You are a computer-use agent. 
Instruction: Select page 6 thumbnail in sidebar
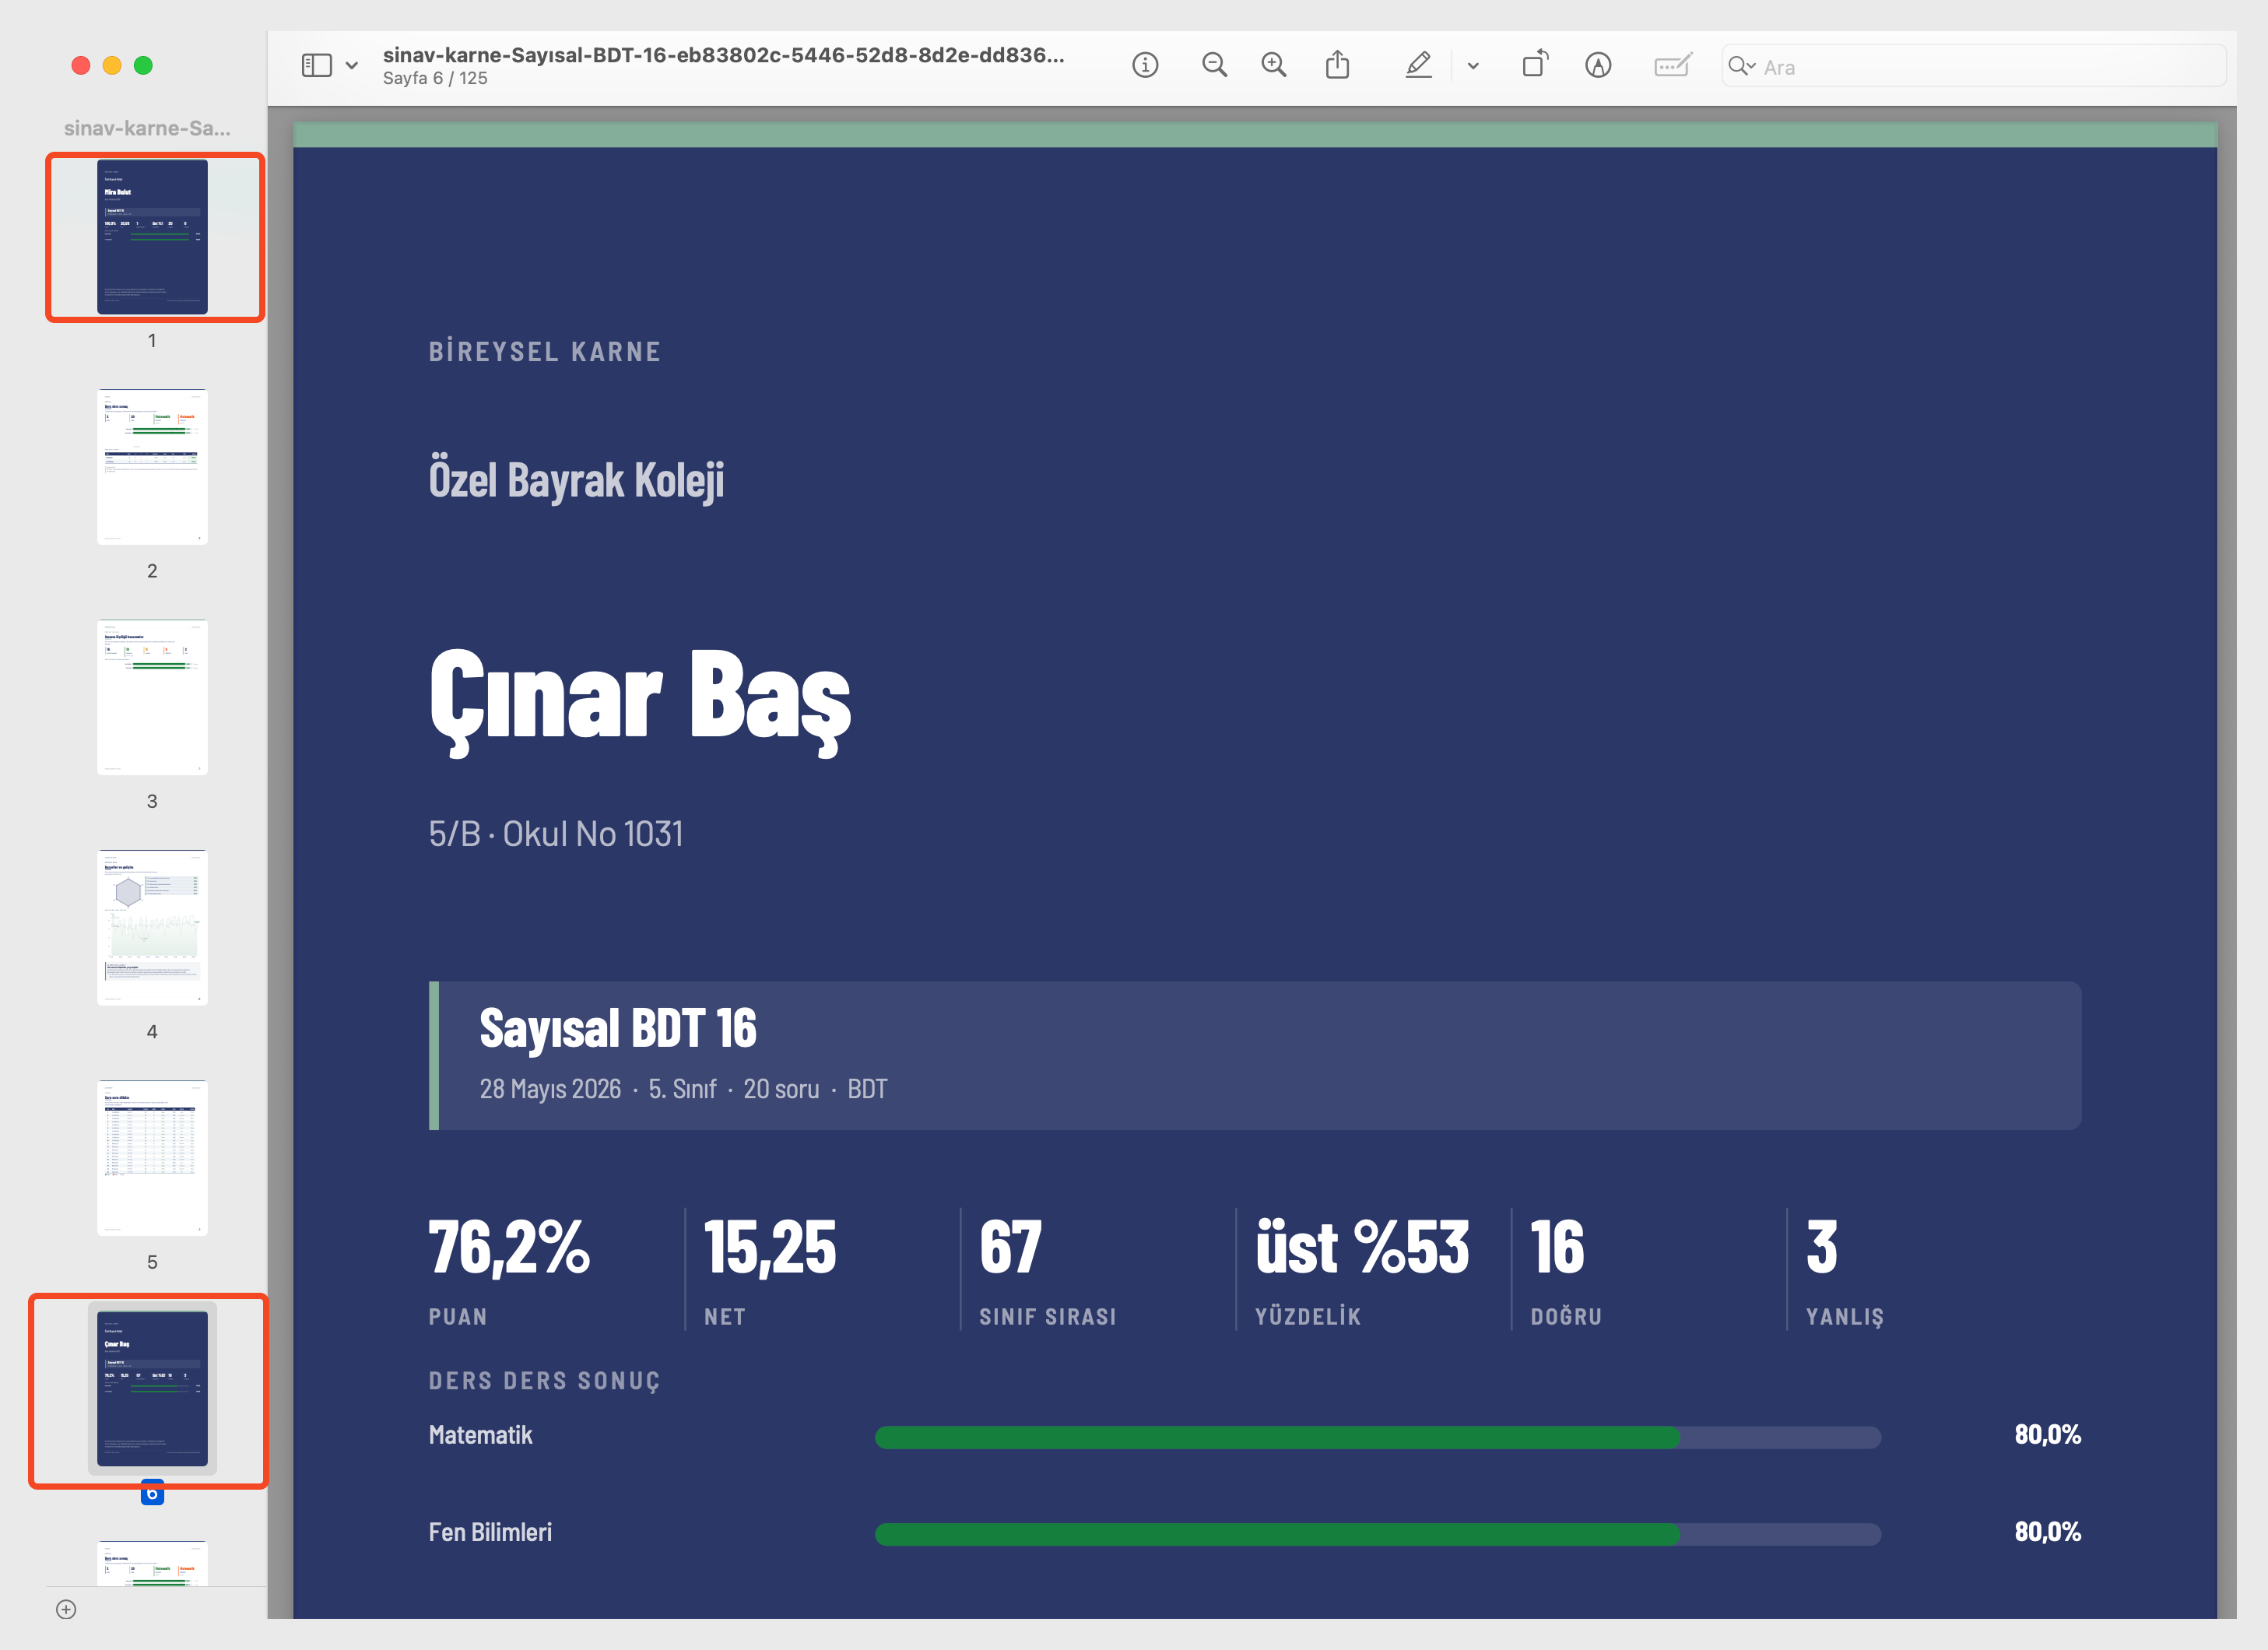point(153,1388)
